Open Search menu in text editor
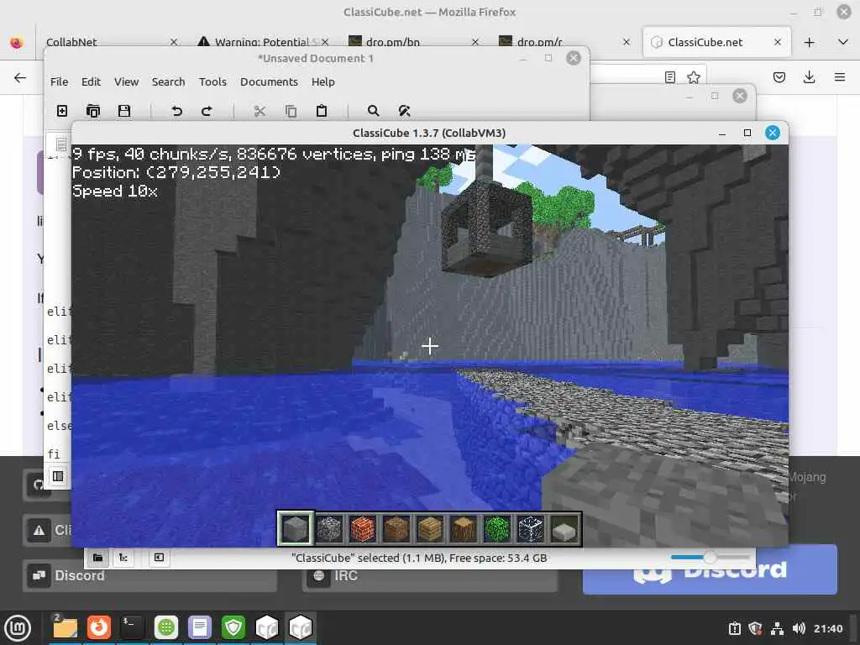Screen dimensions: 860x645 168,81
